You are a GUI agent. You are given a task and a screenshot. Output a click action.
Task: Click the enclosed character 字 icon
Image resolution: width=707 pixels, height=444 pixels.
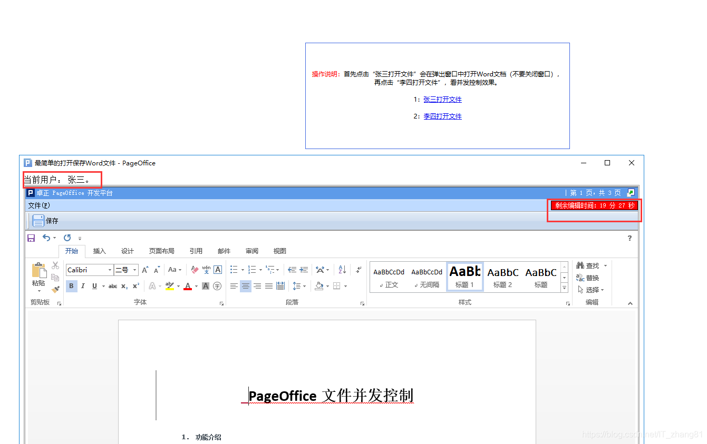(x=217, y=286)
